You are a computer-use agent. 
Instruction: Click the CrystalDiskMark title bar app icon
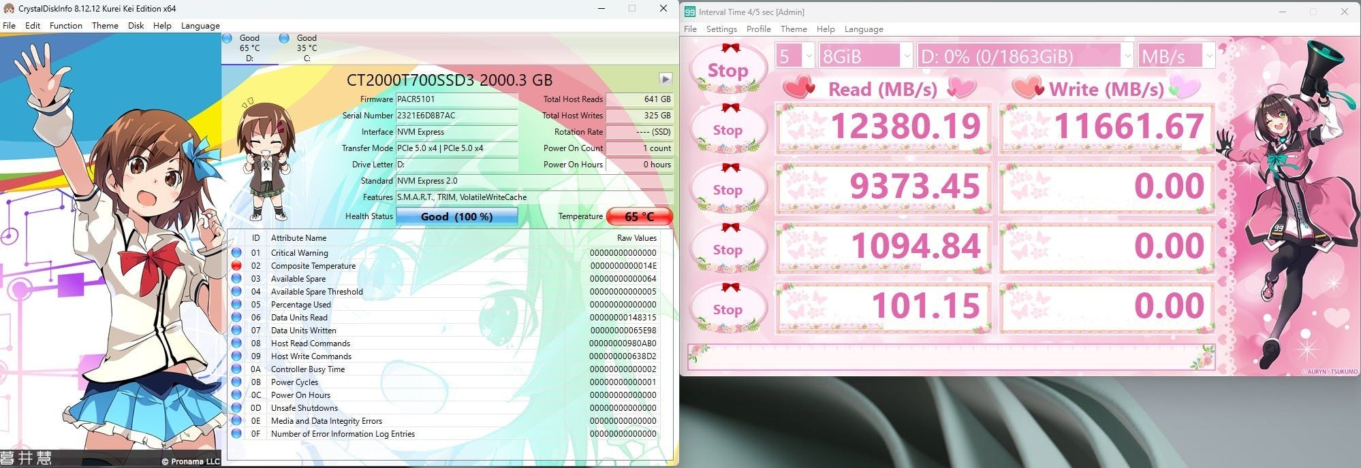(x=689, y=12)
